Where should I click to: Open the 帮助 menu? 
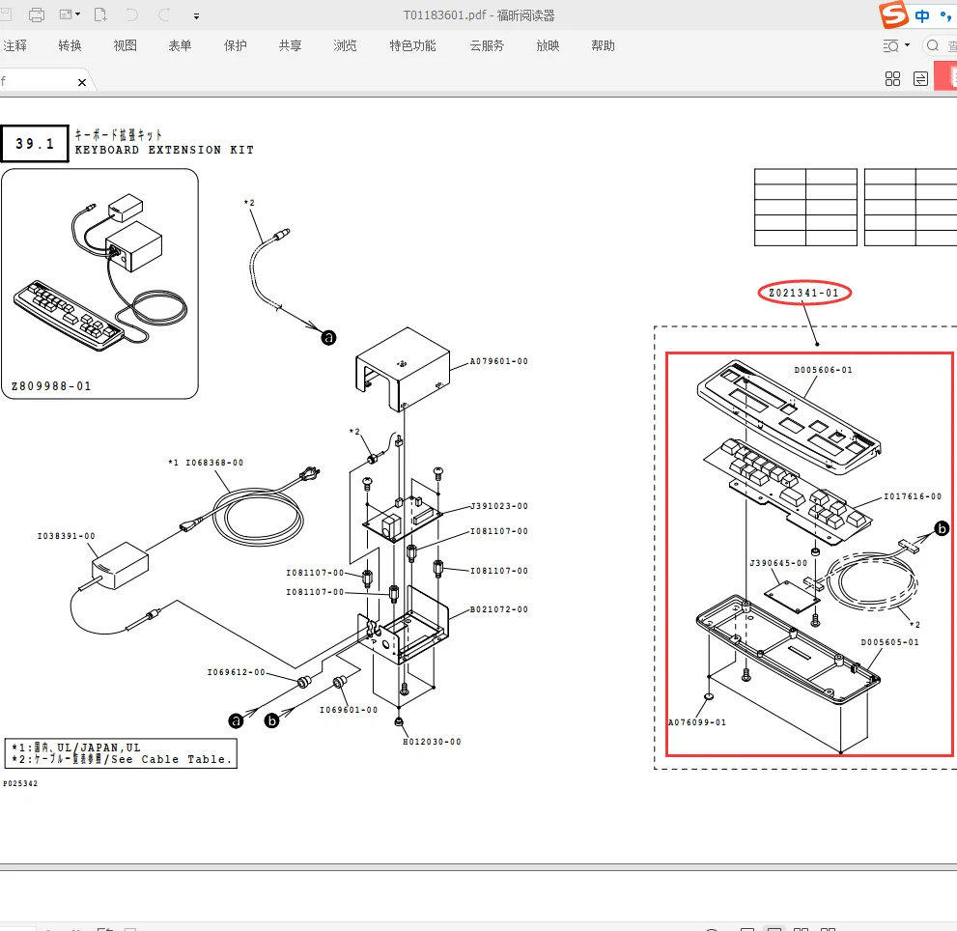pyautogui.click(x=603, y=45)
